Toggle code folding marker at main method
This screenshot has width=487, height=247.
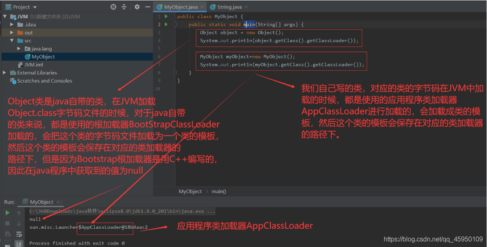click(175, 24)
